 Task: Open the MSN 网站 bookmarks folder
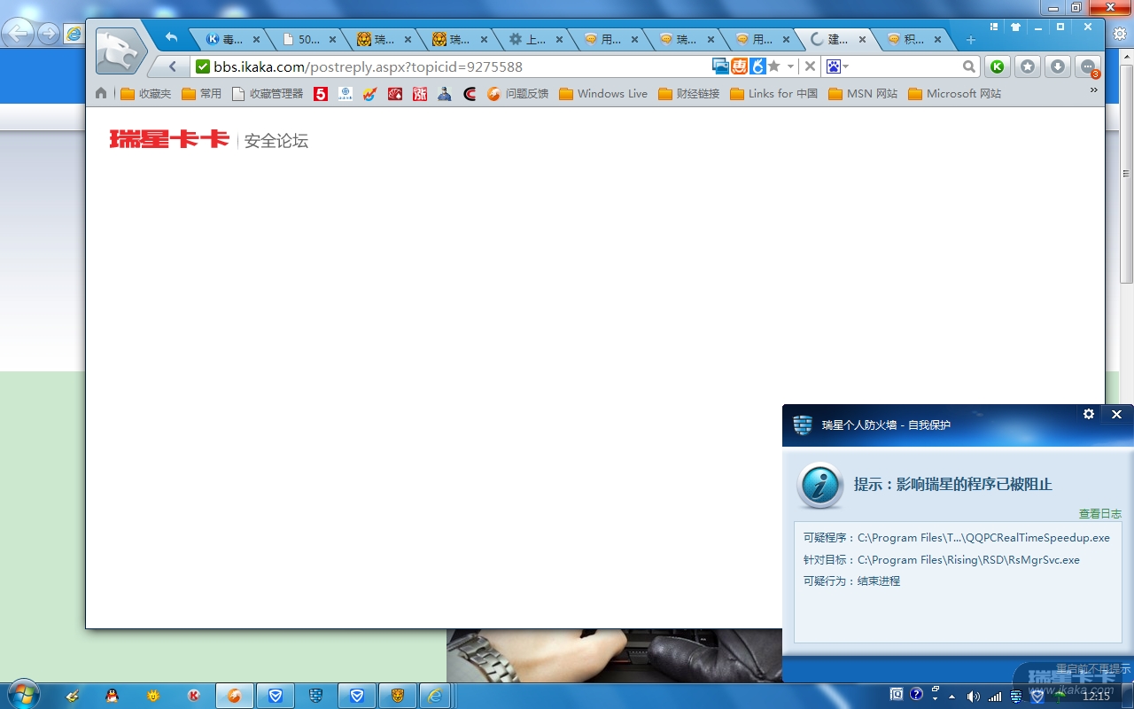863,93
